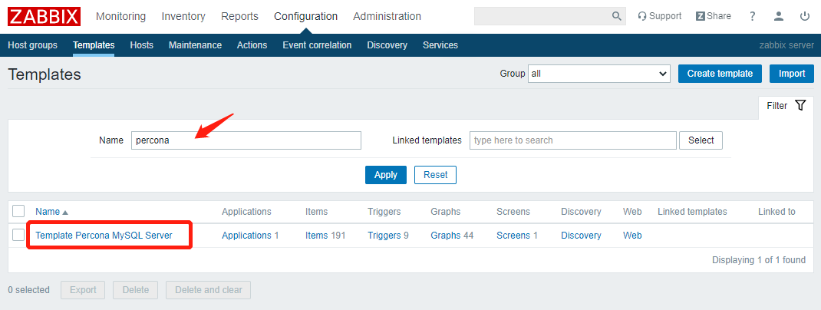Viewport: 821px width, 310px height.
Task: Tick the select-all checkbox in table header
Action: [19, 211]
